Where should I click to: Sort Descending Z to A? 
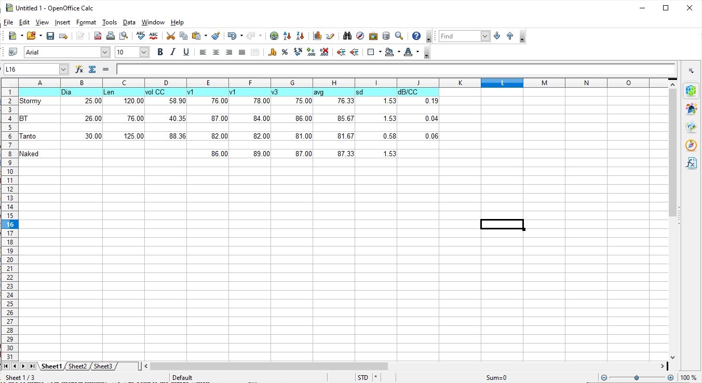coord(300,36)
